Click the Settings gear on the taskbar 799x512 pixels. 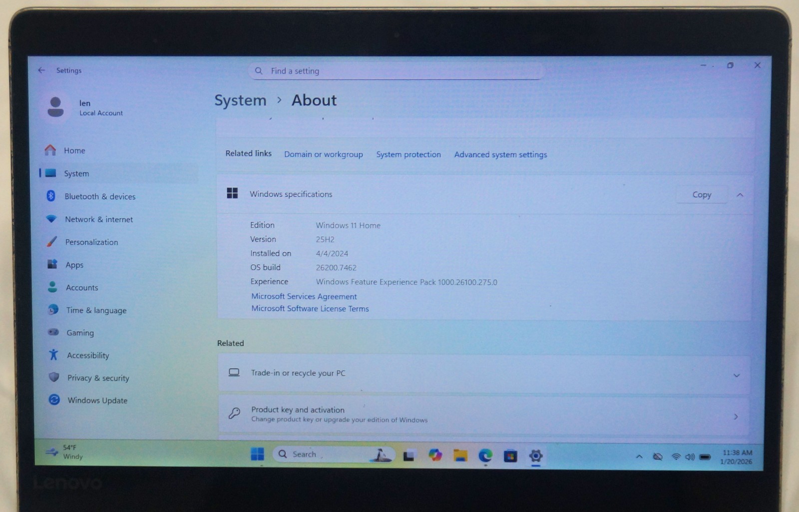coord(536,456)
